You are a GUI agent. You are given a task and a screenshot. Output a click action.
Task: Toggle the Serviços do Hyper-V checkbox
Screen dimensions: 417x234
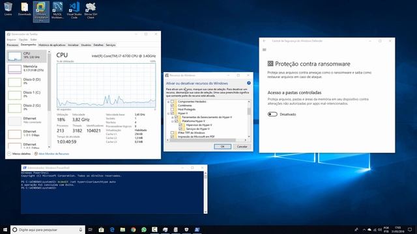point(180,129)
